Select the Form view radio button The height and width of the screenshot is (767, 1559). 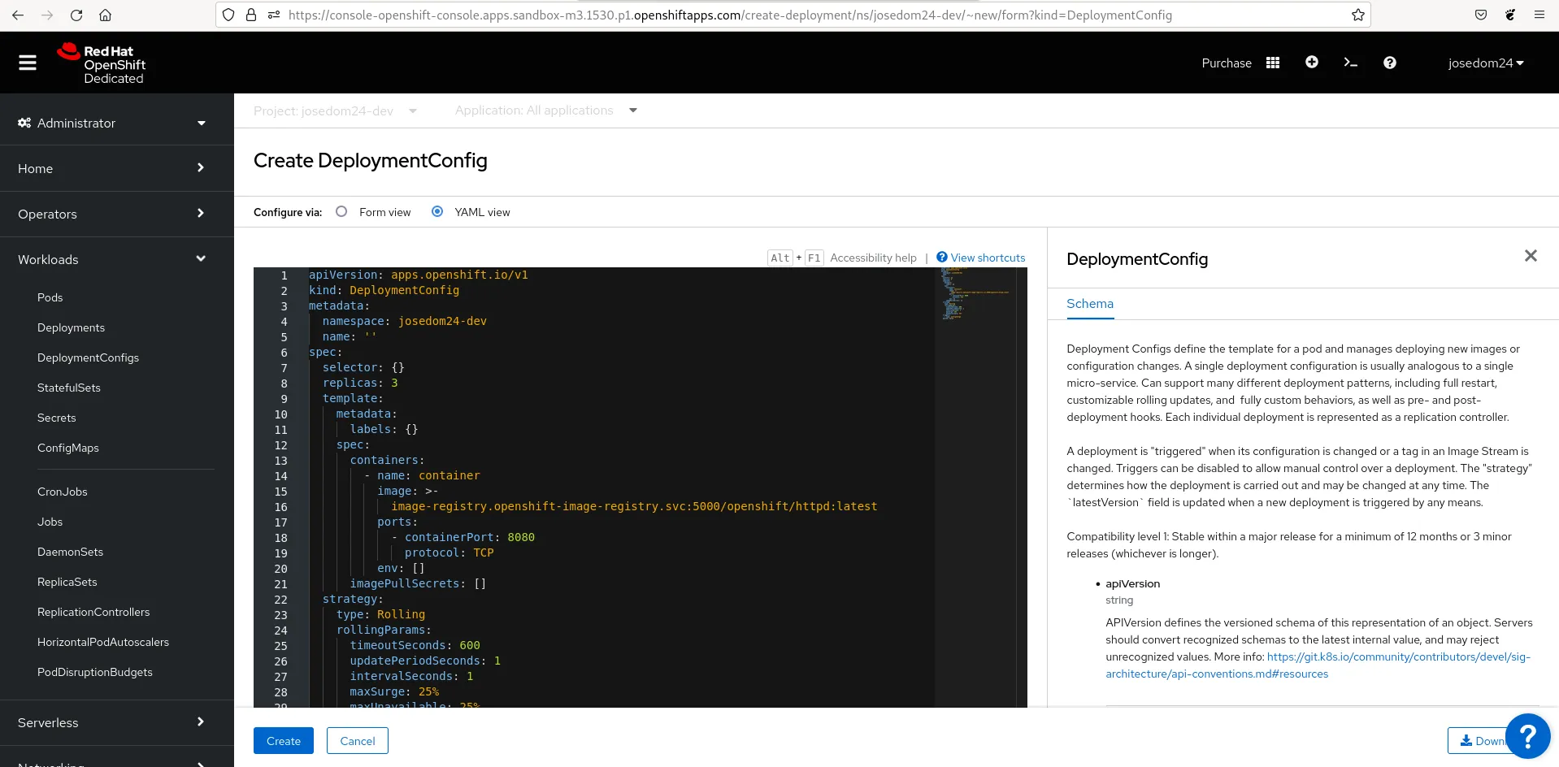click(x=341, y=211)
